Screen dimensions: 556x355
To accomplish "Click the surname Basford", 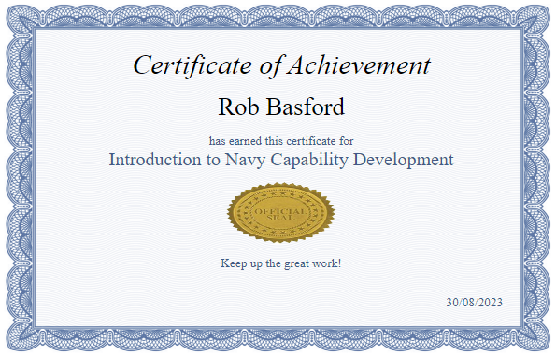I will [306, 106].
